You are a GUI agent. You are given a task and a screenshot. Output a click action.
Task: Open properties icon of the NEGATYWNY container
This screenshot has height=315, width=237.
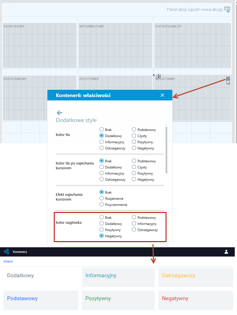228,79
